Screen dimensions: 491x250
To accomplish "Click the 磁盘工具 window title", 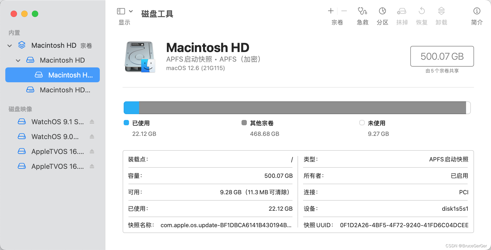I will click(157, 14).
